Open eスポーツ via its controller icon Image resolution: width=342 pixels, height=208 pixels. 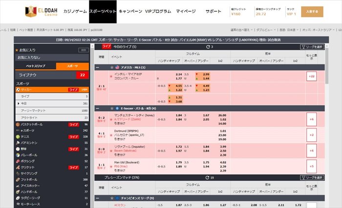click(x=18, y=131)
